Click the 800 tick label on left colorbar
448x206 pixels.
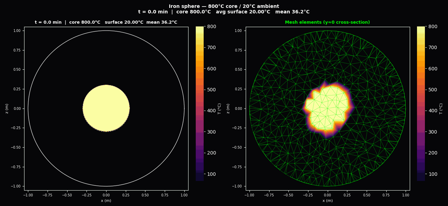point(211,26)
